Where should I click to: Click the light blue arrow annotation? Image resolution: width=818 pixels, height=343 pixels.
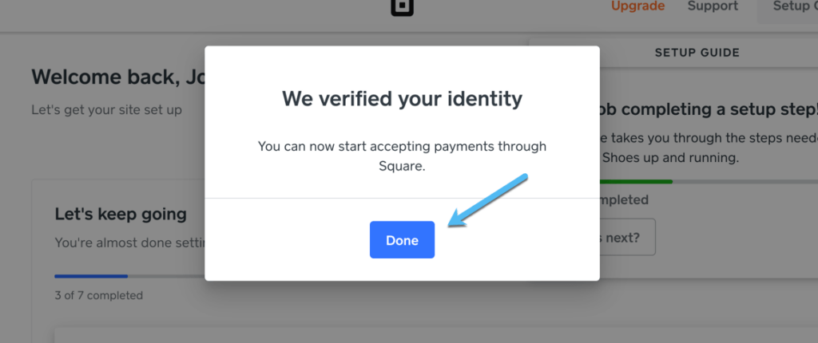pyautogui.click(x=487, y=202)
